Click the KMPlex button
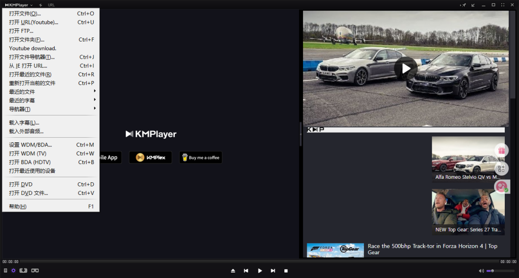Viewport: 519px width, 278px height. tap(151, 157)
